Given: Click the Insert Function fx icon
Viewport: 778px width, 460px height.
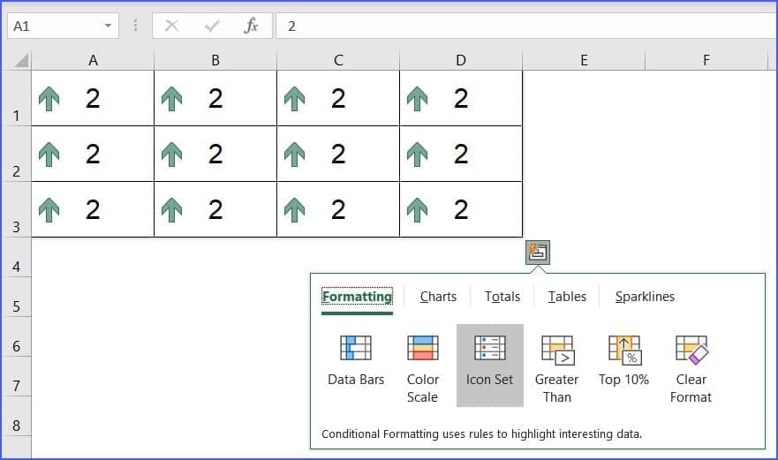Looking at the screenshot, I should 252,26.
